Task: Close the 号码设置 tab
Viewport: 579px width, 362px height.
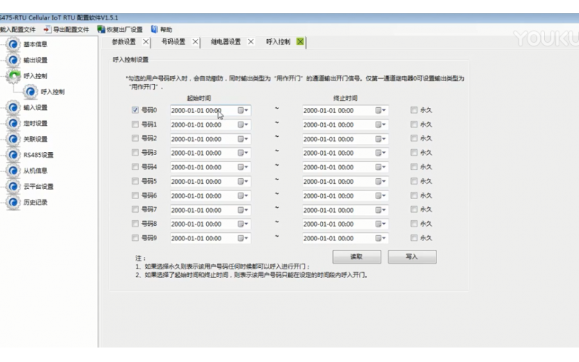Action: tap(195, 42)
